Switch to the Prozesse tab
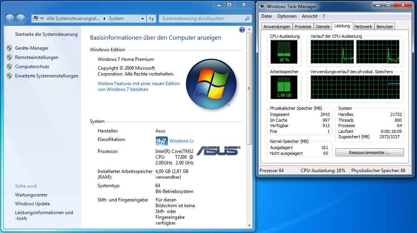This screenshot has height=233, width=417. coord(303,27)
